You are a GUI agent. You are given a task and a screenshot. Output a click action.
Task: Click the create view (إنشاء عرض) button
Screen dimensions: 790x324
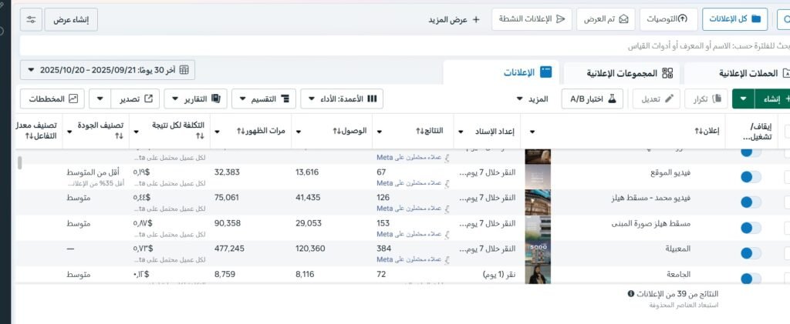(x=71, y=20)
